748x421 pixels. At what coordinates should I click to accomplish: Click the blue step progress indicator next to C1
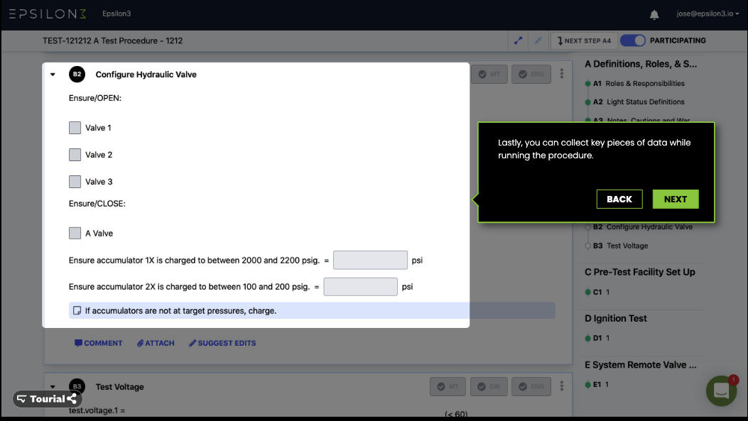[x=590, y=292]
